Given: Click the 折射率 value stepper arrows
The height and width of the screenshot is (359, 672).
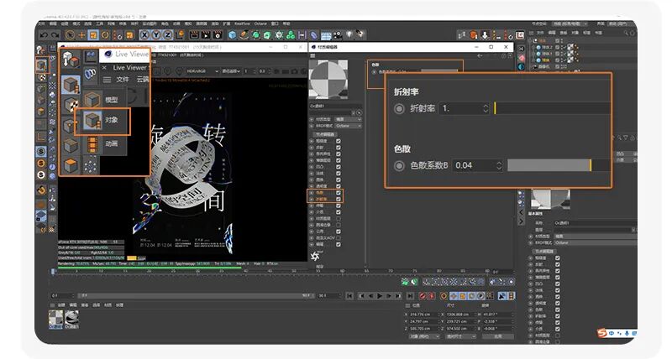Looking at the screenshot, I should tap(486, 109).
